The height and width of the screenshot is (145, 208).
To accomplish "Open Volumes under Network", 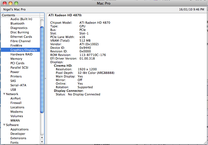I will click(17, 116).
